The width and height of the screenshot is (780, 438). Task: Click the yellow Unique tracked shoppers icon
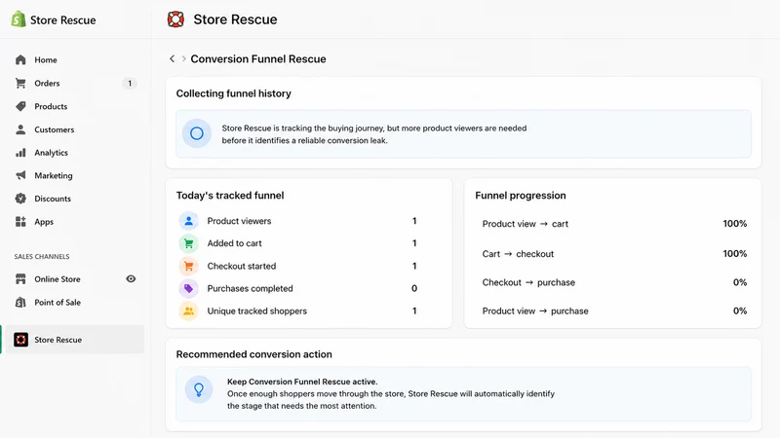click(x=188, y=310)
